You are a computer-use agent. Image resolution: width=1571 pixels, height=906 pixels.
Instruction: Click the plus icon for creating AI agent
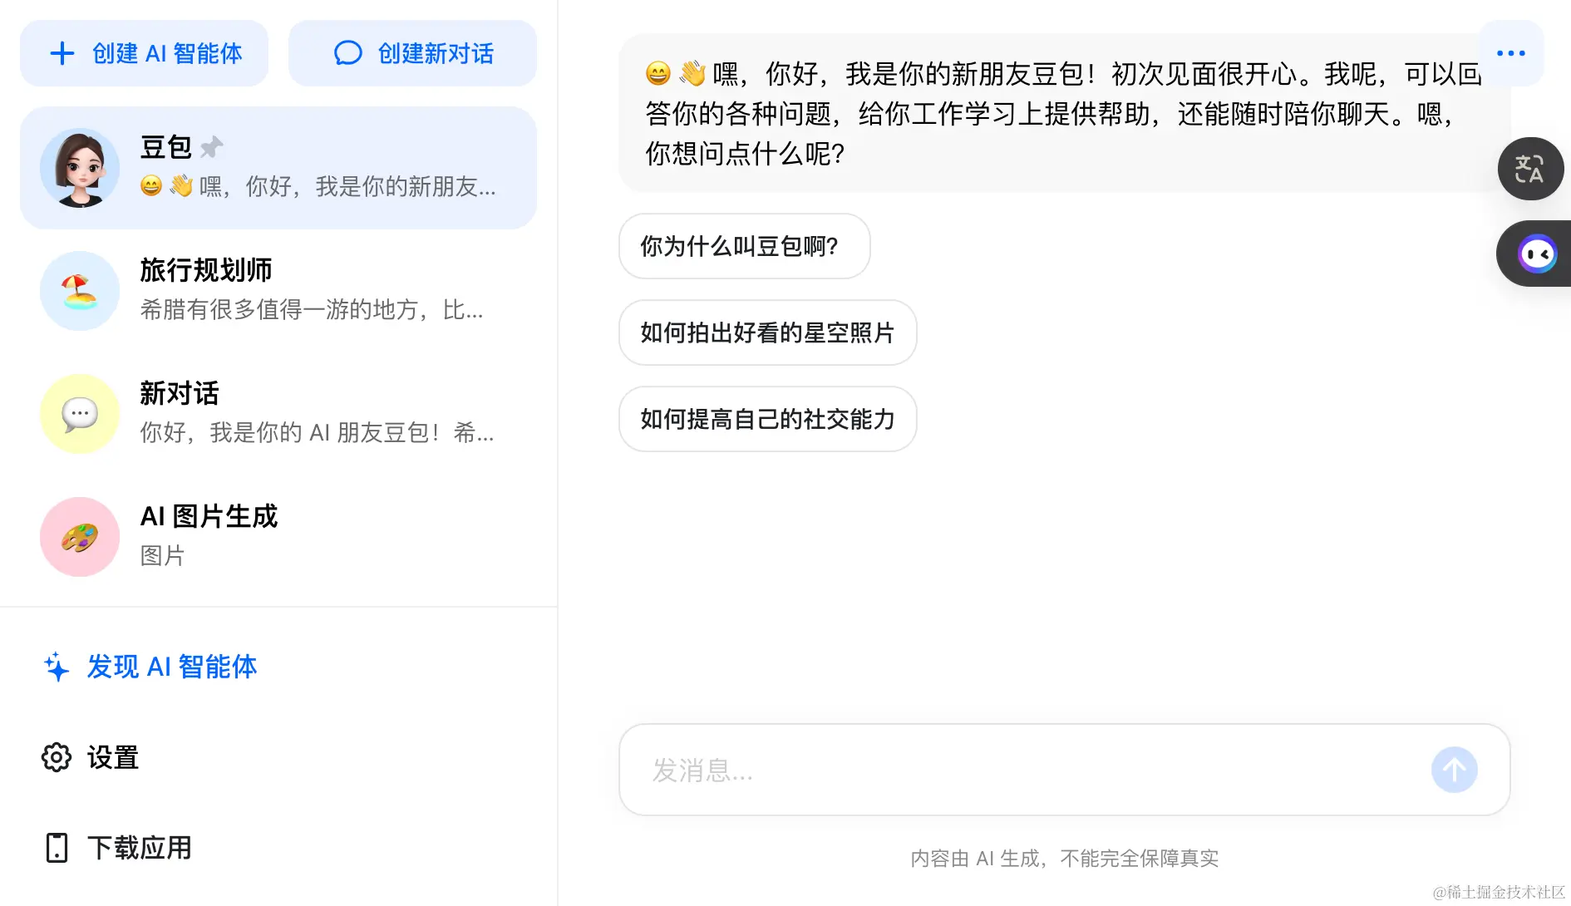click(62, 53)
